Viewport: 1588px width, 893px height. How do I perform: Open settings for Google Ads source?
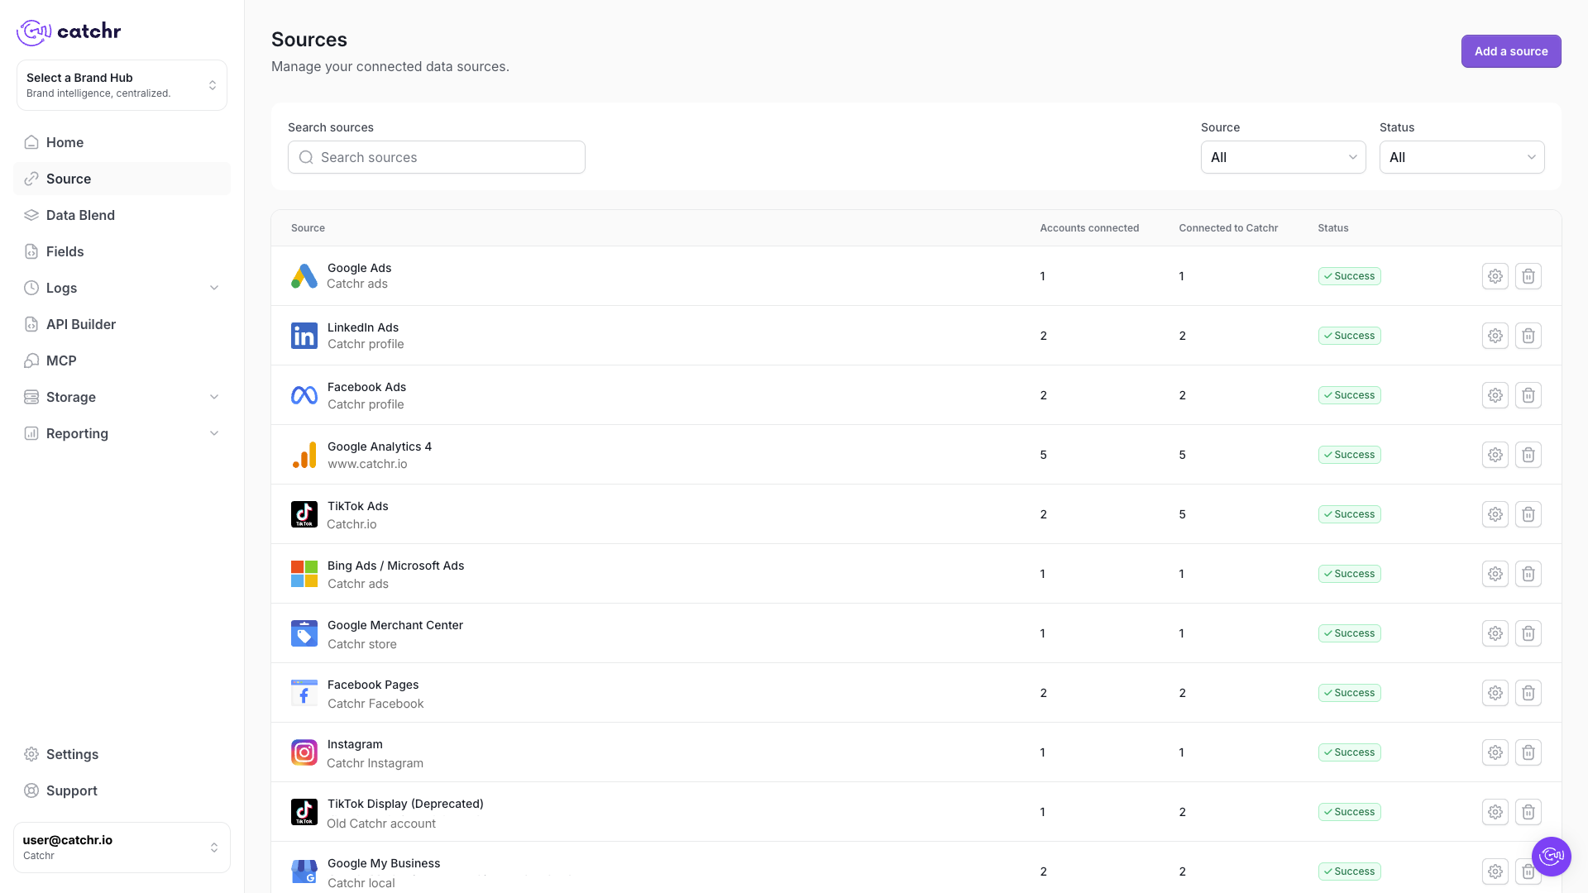pyautogui.click(x=1495, y=276)
